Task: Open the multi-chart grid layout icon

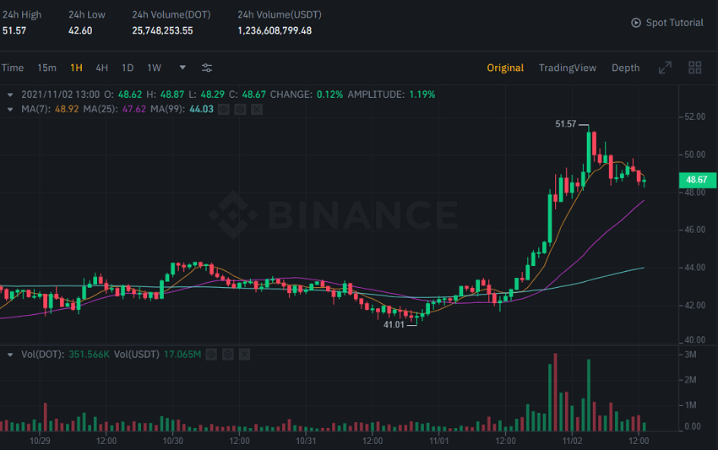Action: (695, 68)
